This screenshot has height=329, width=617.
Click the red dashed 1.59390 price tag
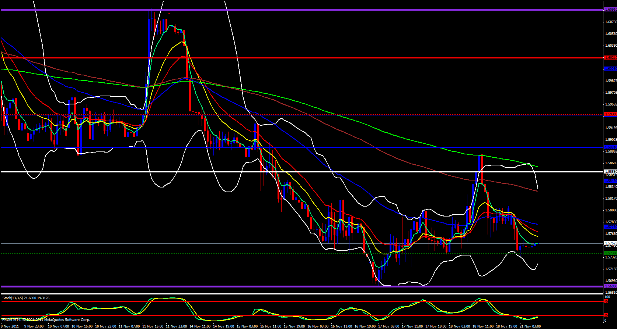[610, 114]
